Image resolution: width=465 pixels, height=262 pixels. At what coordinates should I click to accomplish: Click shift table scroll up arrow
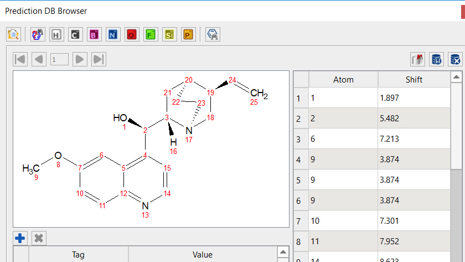[456, 77]
